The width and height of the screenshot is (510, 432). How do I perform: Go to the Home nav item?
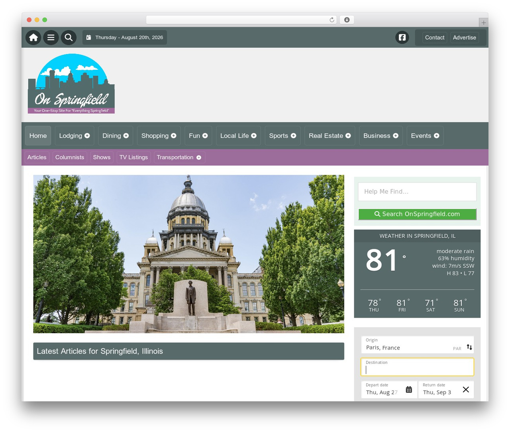(38, 135)
